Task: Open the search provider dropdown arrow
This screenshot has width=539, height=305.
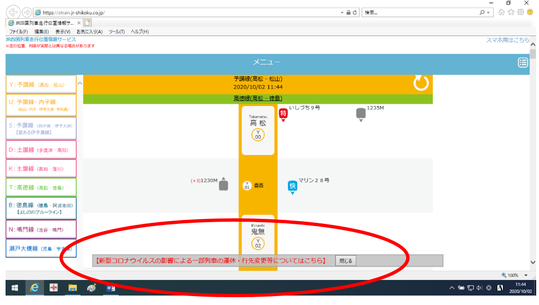Action: (488, 13)
